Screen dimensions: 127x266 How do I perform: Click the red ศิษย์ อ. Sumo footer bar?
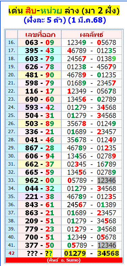(x=64, y=260)
